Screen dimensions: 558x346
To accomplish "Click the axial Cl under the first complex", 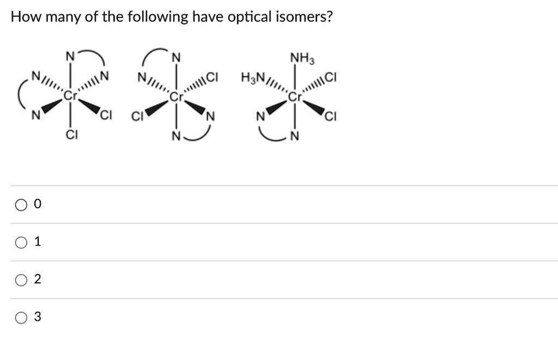I will (x=71, y=135).
